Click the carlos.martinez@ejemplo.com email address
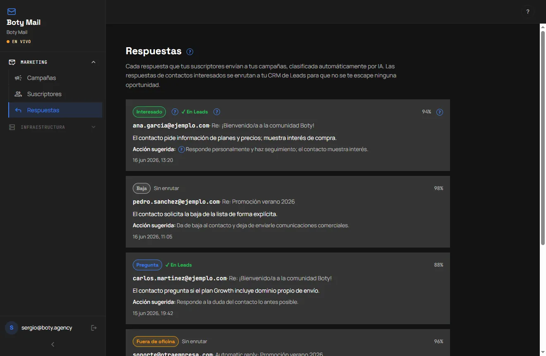 180,278
